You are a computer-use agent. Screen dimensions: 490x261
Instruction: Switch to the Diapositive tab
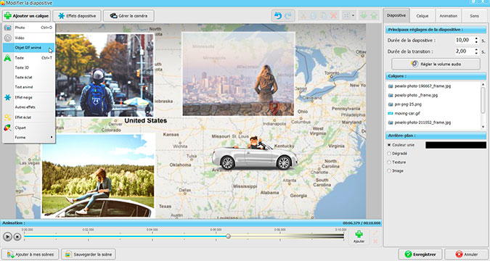coord(396,15)
